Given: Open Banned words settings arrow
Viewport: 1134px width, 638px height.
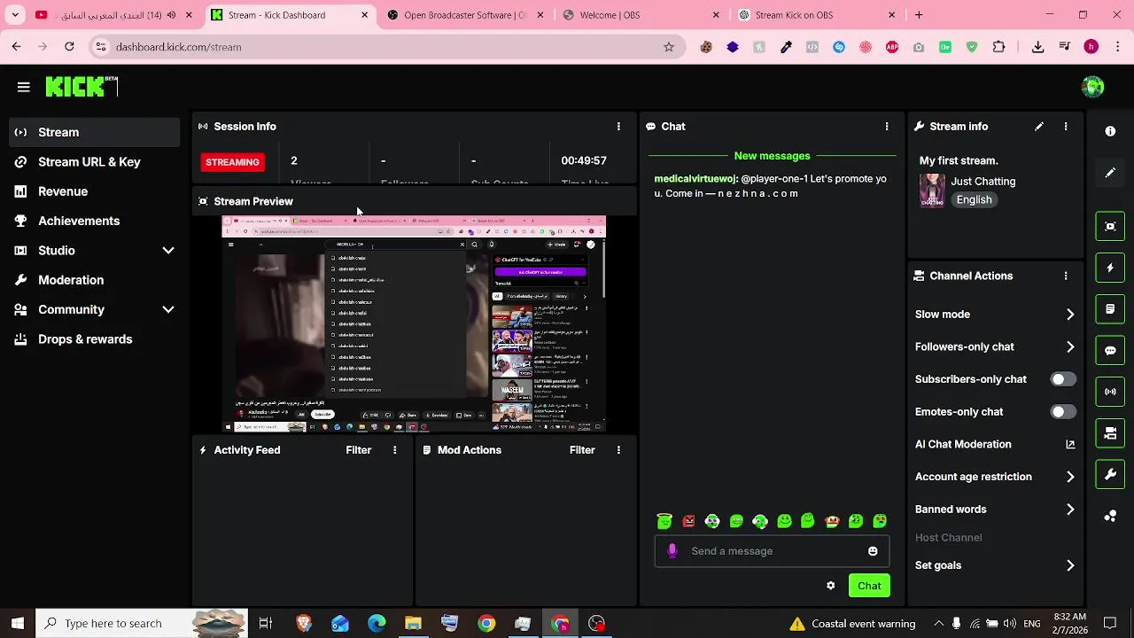Looking at the screenshot, I should (x=1070, y=510).
